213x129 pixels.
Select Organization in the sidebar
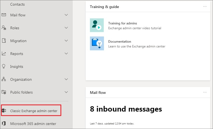pyautogui.click(x=21, y=79)
